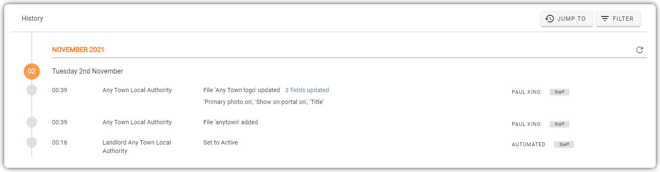660x172 pixels.
Task: Expand the '3 fields updated' link
Action: pyautogui.click(x=307, y=90)
